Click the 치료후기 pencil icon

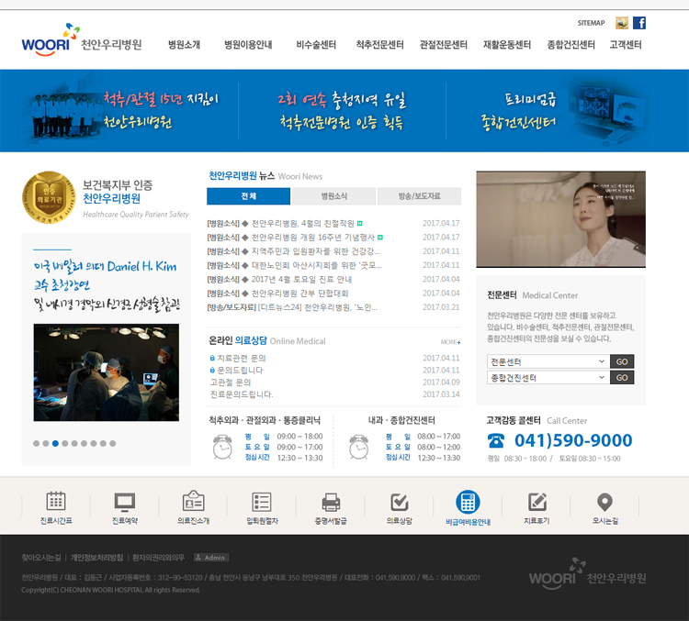[537, 502]
